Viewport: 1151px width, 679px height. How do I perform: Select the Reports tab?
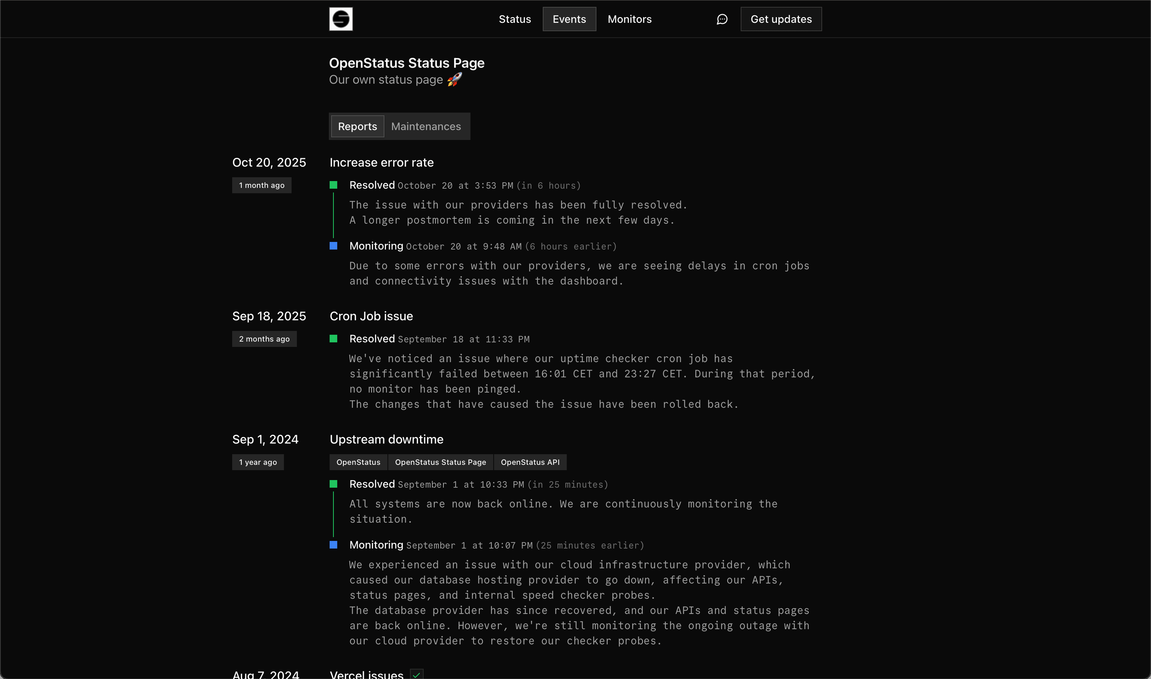coord(357,126)
